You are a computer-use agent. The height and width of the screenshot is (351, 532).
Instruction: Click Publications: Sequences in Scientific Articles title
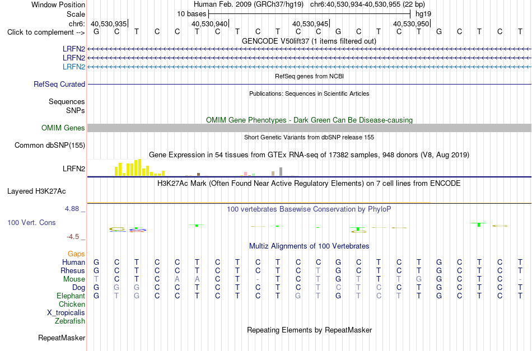pyautogui.click(x=309, y=93)
